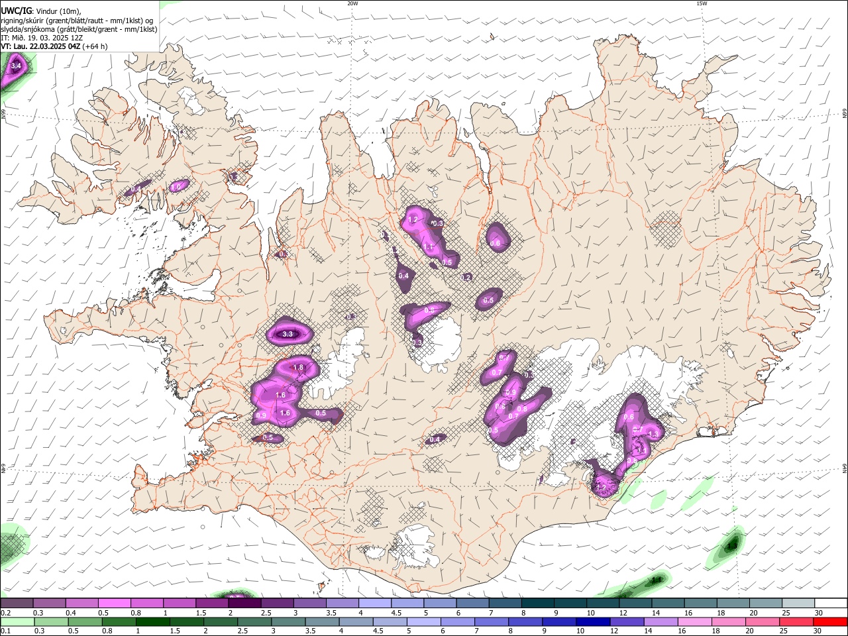Click the snow scale swatch between 20 and 25
The width and height of the screenshot is (848, 636).
click(x=767, y=603)
